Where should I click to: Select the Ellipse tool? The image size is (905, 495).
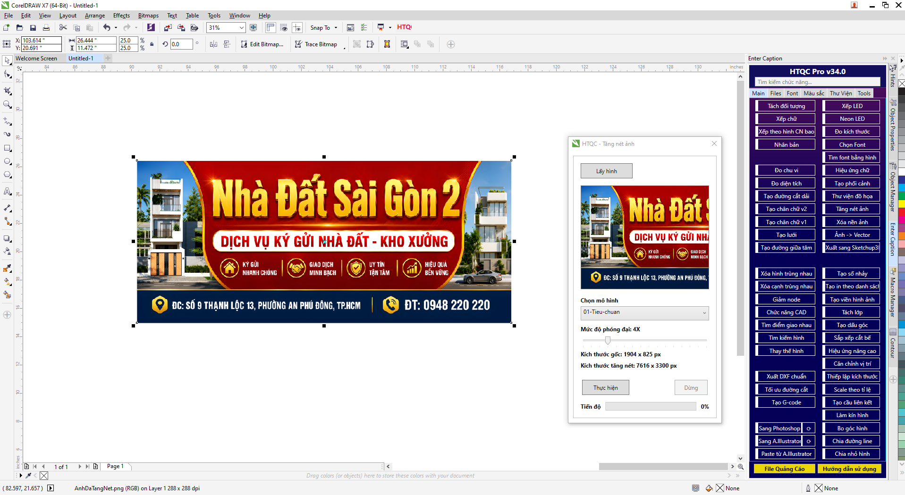7,161
